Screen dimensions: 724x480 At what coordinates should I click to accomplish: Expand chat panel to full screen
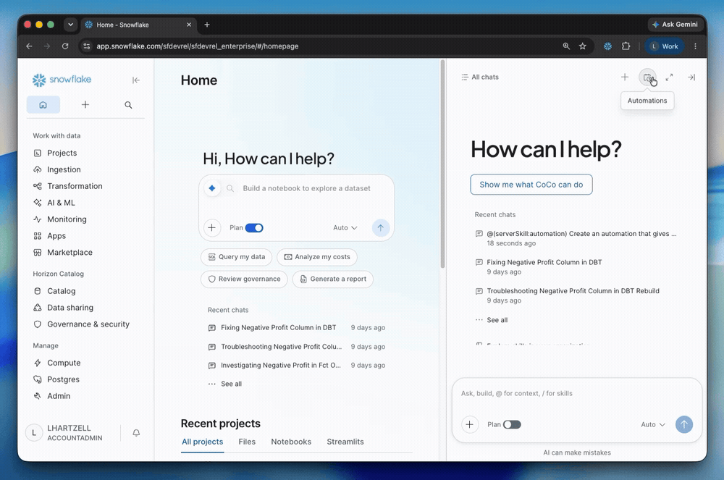point(669,77)
